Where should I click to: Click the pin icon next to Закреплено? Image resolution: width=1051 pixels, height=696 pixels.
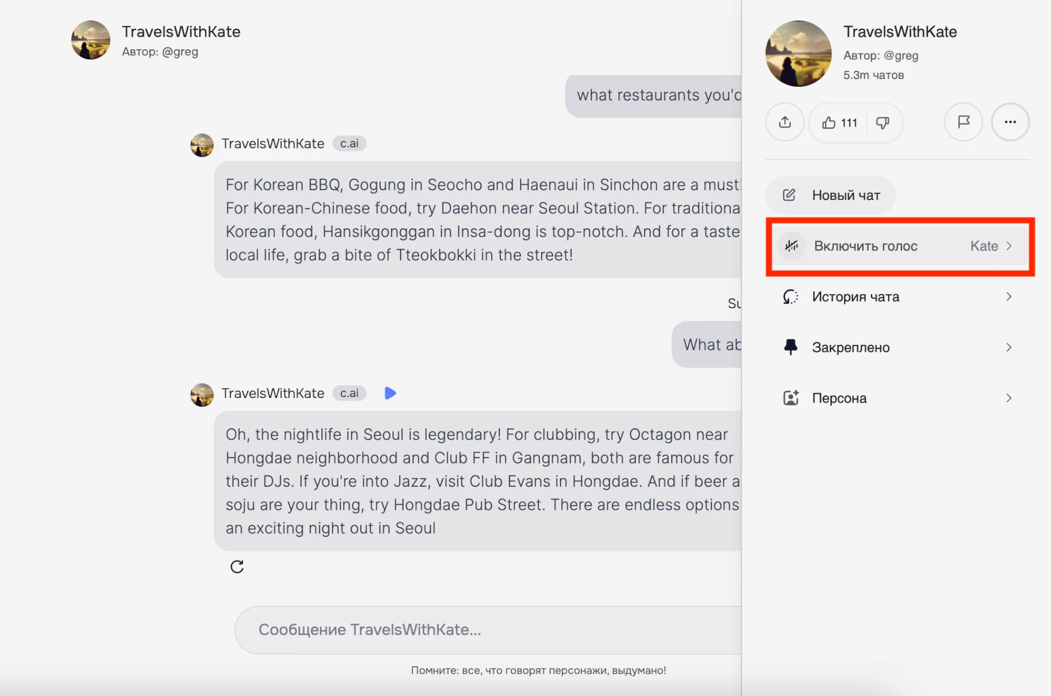coord(790,347)
